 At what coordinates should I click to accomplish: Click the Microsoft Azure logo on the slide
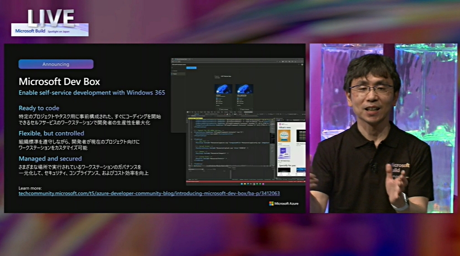(284, 203)
